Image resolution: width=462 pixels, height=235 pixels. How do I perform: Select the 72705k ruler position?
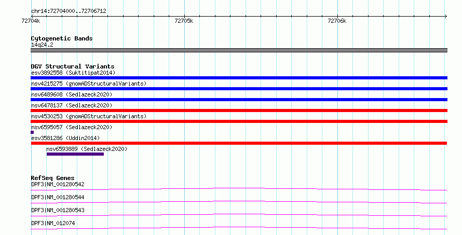pos(184,21)
